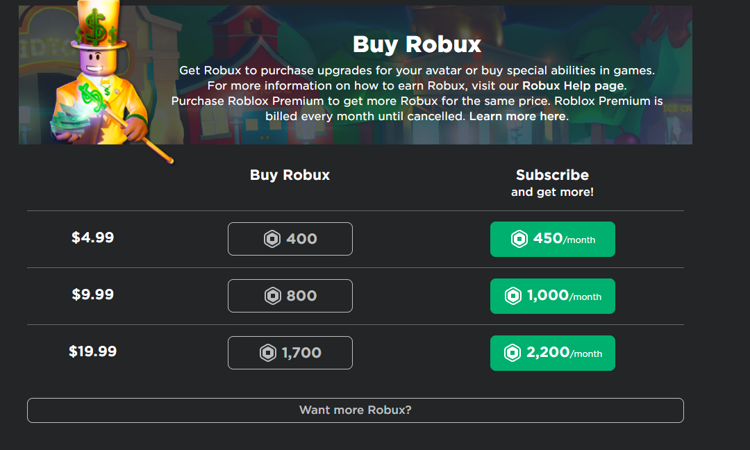Image resolution: width=750 pixels, height=450 pixels.
Task: Click the Subscribe and get more heading
Action: [553, 183]
